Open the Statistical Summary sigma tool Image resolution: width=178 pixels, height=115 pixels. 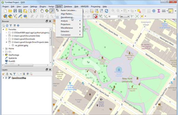[x=159, y=11]
